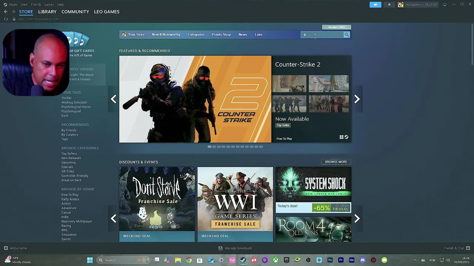This screenshot has width=474, height=266.
Task: Launch Google Chrome from taskbar
Action: tap(189, 260)
